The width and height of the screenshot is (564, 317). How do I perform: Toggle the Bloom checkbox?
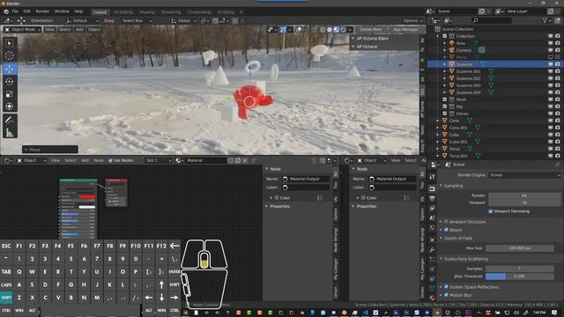pos(446,230)
